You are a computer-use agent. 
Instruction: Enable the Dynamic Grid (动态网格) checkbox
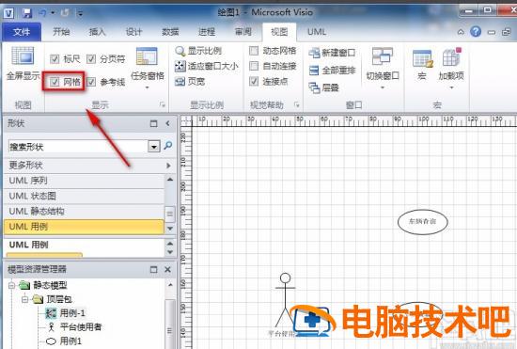[x=254, y=51]
